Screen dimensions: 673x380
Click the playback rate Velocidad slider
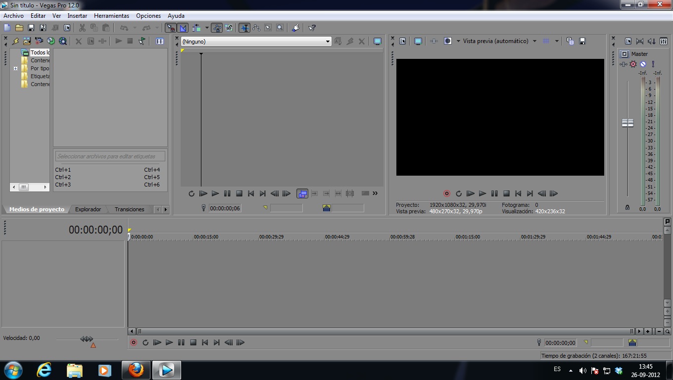click(87, 339)
